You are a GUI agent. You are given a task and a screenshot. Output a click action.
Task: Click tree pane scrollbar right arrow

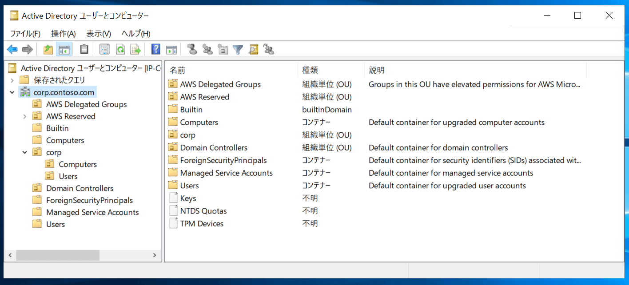pyautogui.click(x=154, y=255)
